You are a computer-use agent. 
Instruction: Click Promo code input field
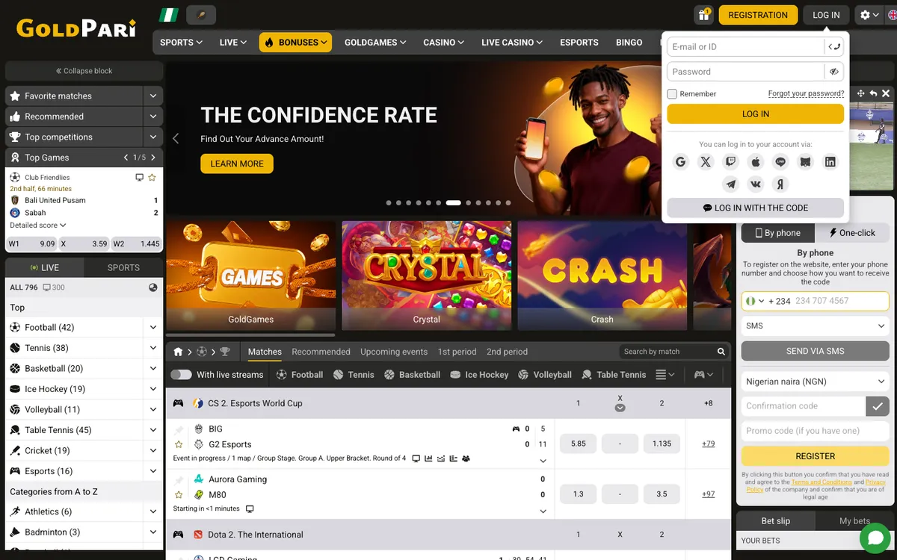click(x=815, y=431)
